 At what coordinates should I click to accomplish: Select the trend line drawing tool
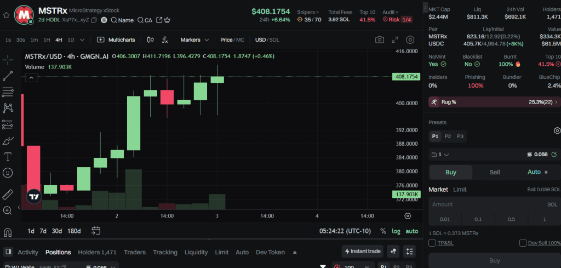tap(8, 76)
